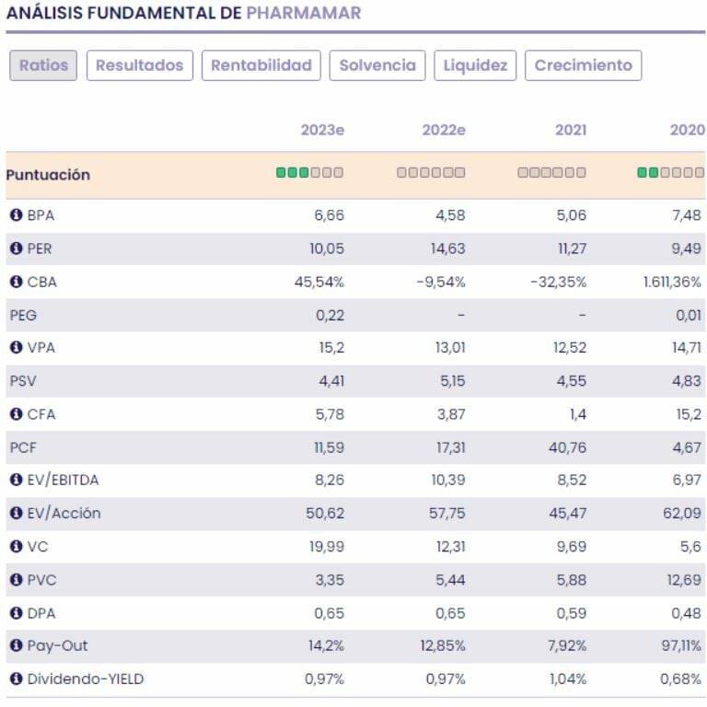The height and width of the screenshot is (707, 707).
Task: Click the PEG value 0,22
Action: [x=330, y=315]
